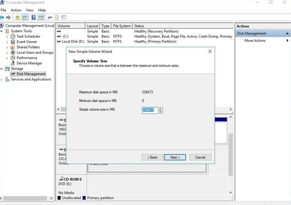Screen dimensions: 291x205
Task: Open More Actions in Actions pane
Action: pos(254,41)
